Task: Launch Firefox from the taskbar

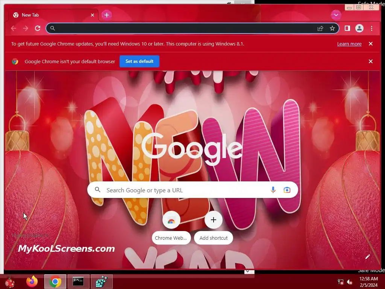Action: pos(32,281)
